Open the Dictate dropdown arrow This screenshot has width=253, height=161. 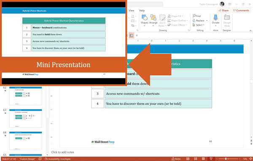[x=215, y=26]
